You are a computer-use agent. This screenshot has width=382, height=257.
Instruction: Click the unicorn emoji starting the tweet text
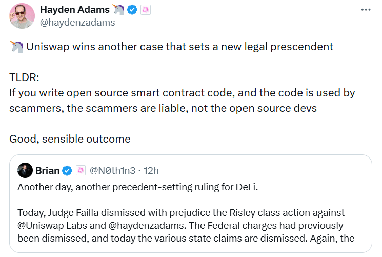click(16, 47)
